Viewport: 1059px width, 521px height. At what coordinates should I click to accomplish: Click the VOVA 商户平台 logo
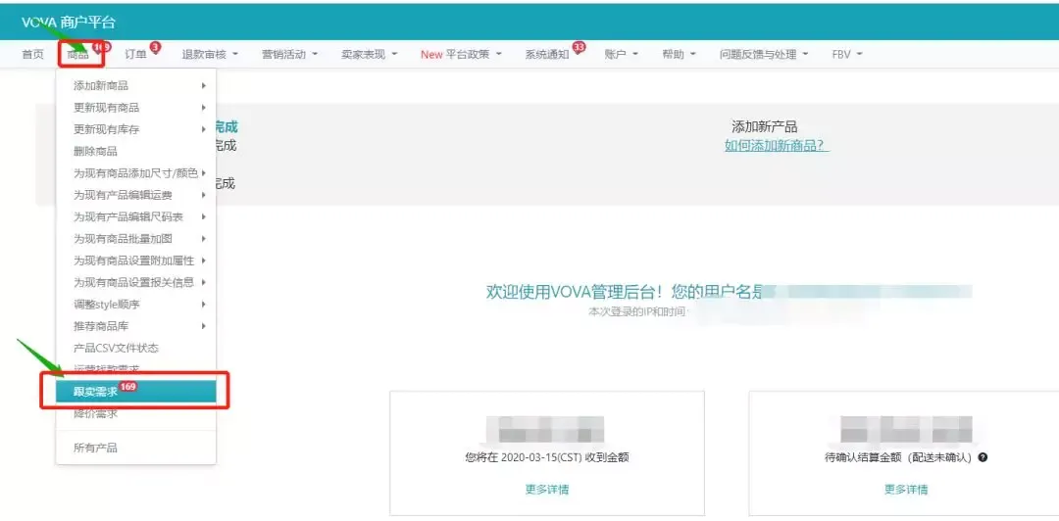coord(69,23)
